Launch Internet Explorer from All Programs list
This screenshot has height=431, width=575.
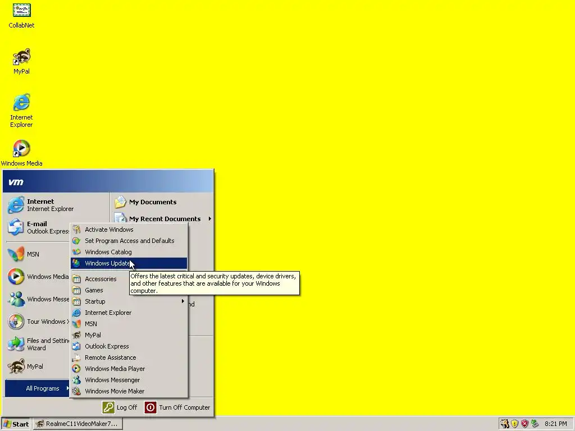[129, 313]
